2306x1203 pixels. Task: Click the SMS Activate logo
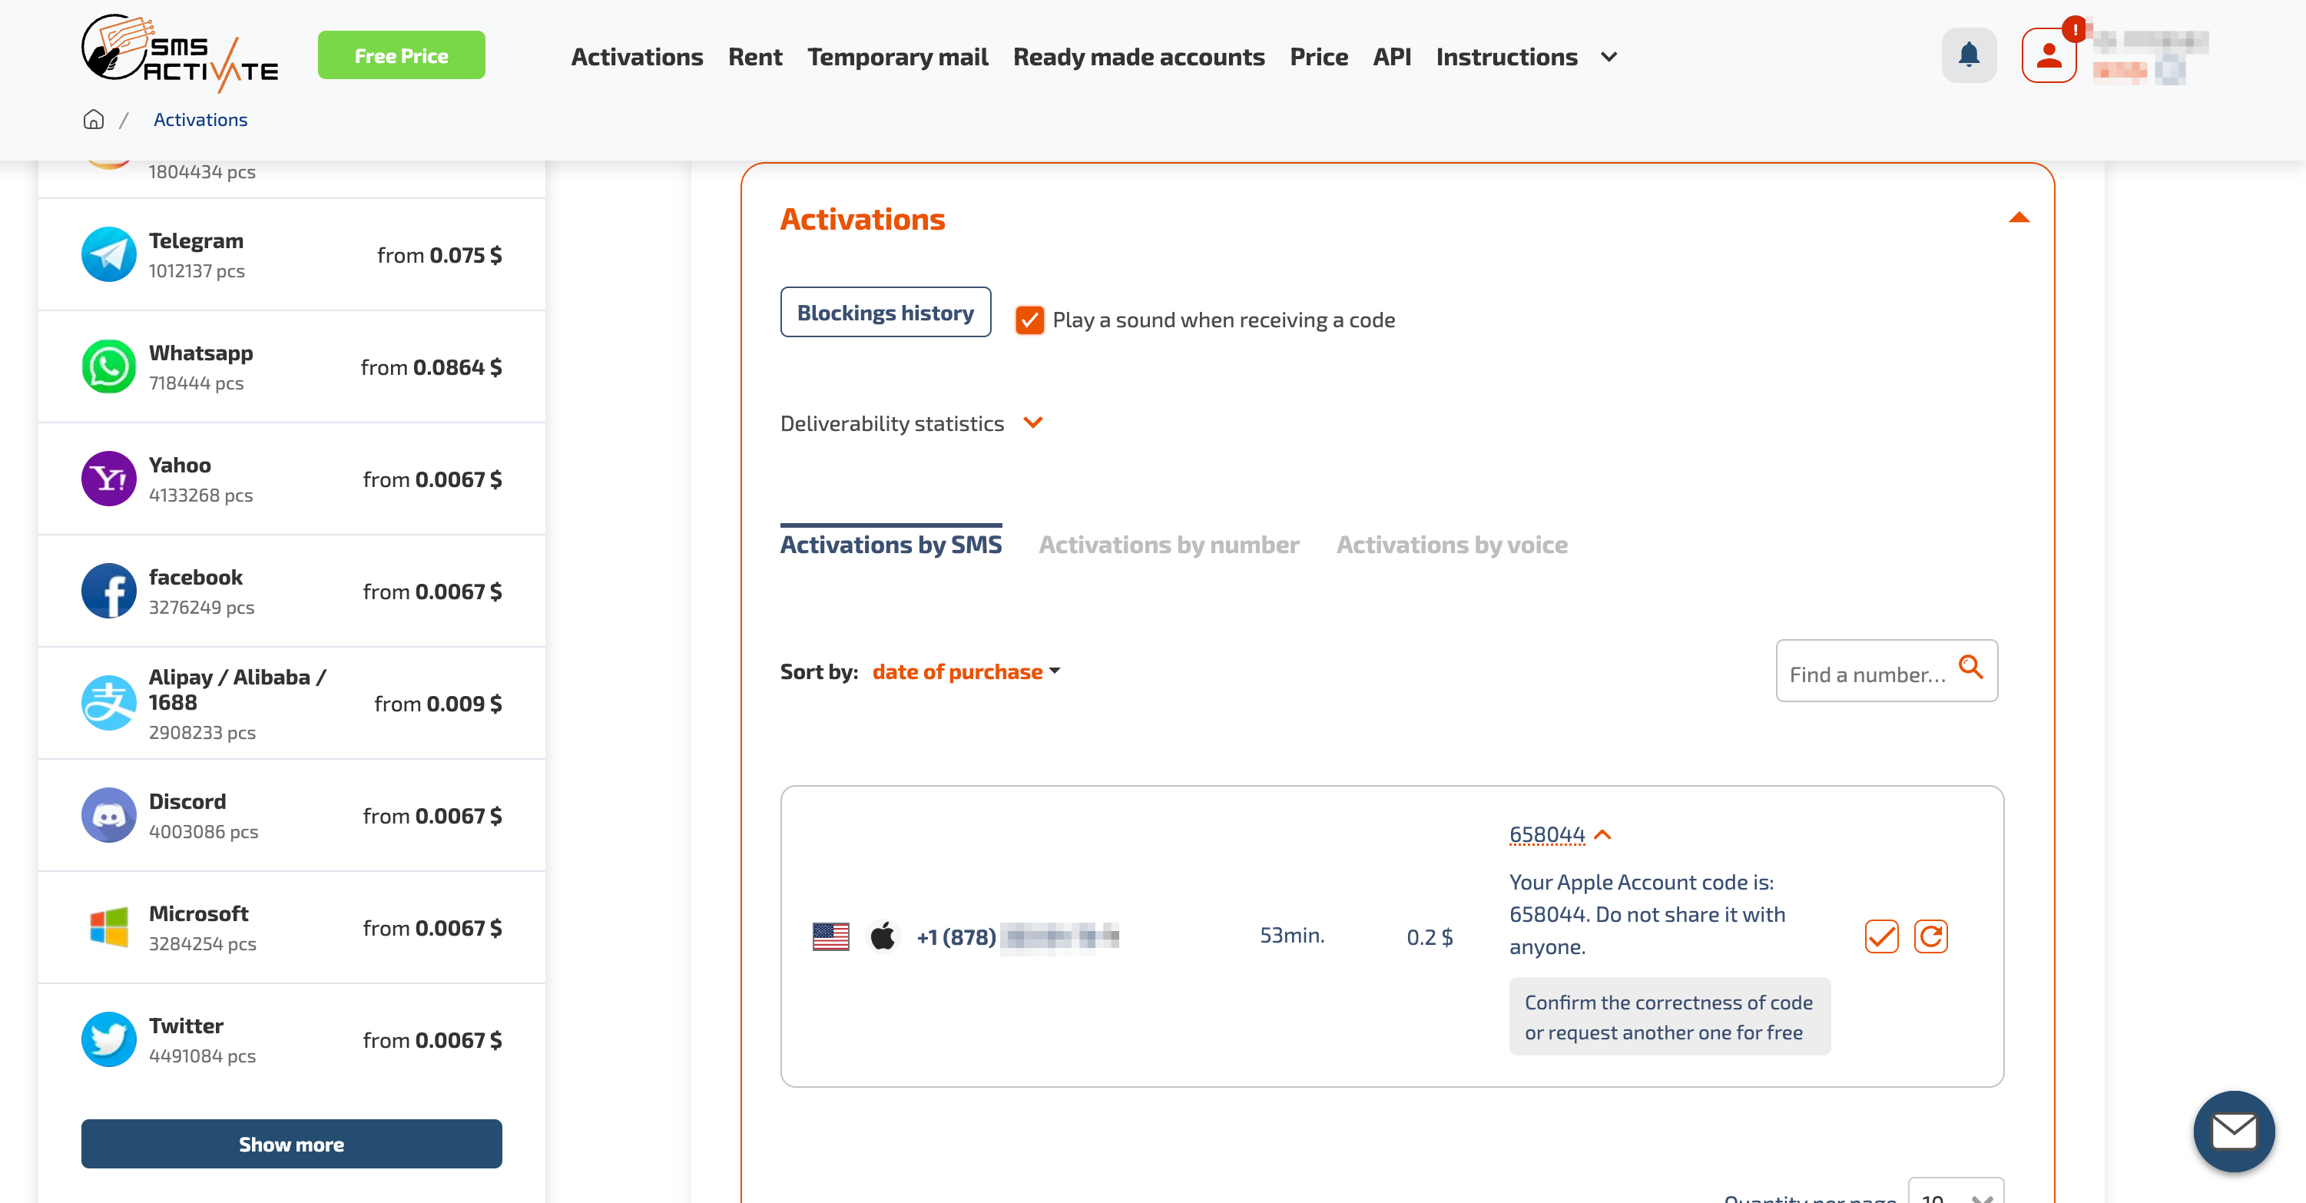[x=180, y=54]
